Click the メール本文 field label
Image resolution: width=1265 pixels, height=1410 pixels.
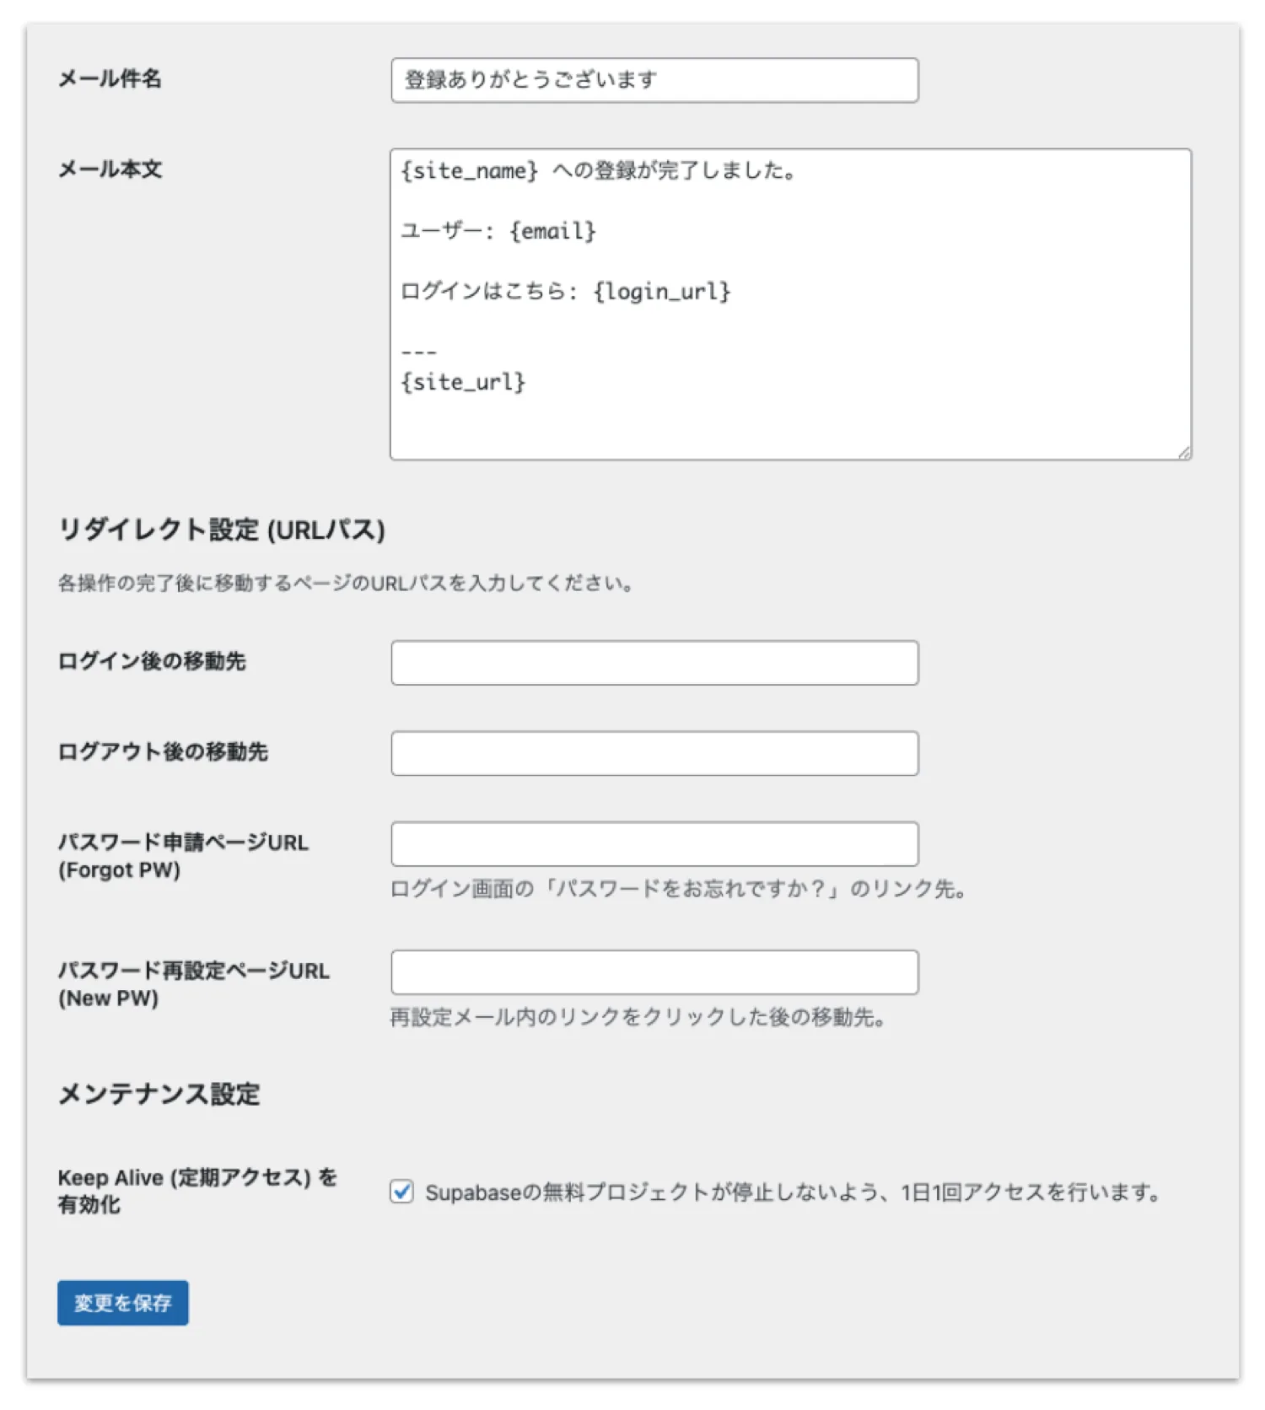(x=110, y=169)
